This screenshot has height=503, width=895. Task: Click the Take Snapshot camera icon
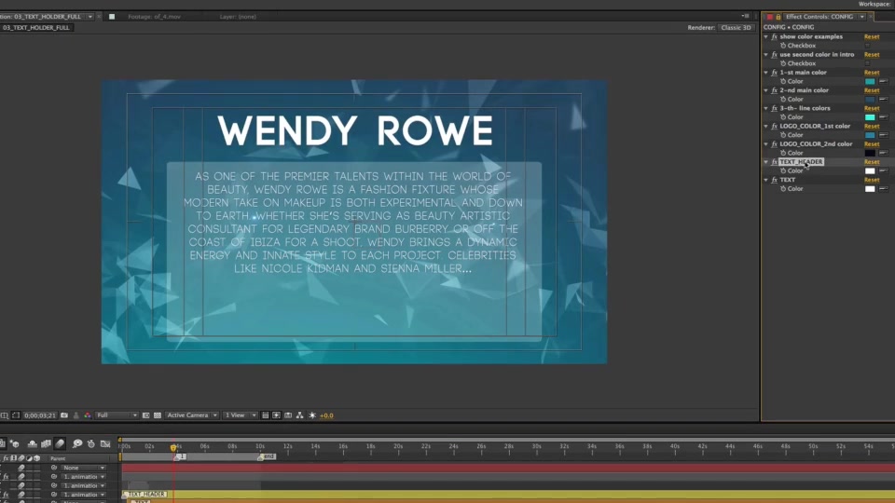pos(64,415)
